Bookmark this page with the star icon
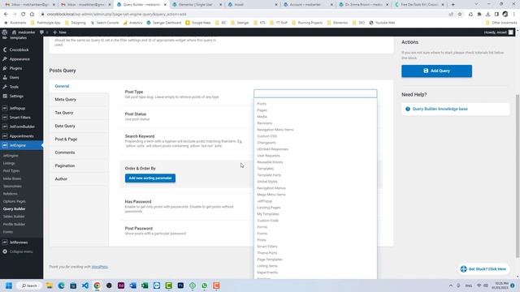Screen dimensions: 520x292 point(460,15)
